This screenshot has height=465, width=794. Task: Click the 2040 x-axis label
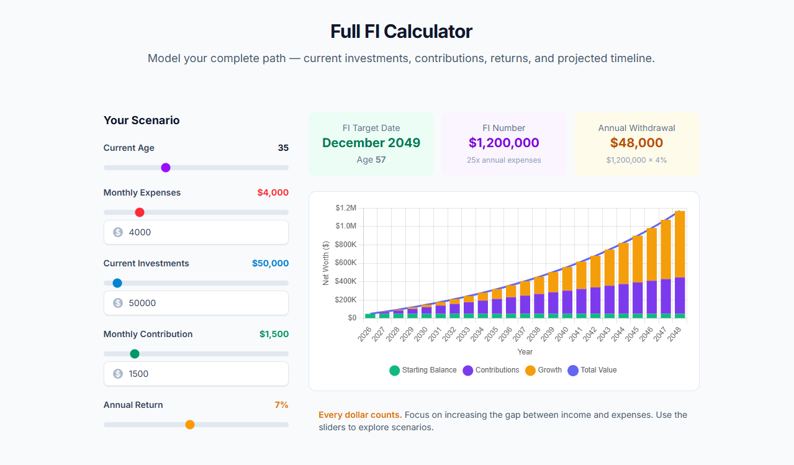click(562, 334)
